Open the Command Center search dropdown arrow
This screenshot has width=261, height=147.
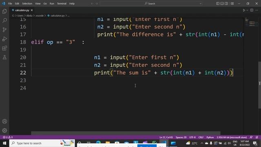point(200,4)
